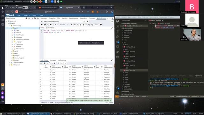
Task: Download results icon in Data Output toolbar
Action: click(62, 63)
